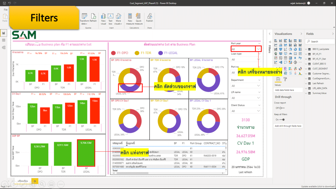Open the File menu
This screenshot has height=189, width=336.
pyautogui.click(x=6, y=10)
